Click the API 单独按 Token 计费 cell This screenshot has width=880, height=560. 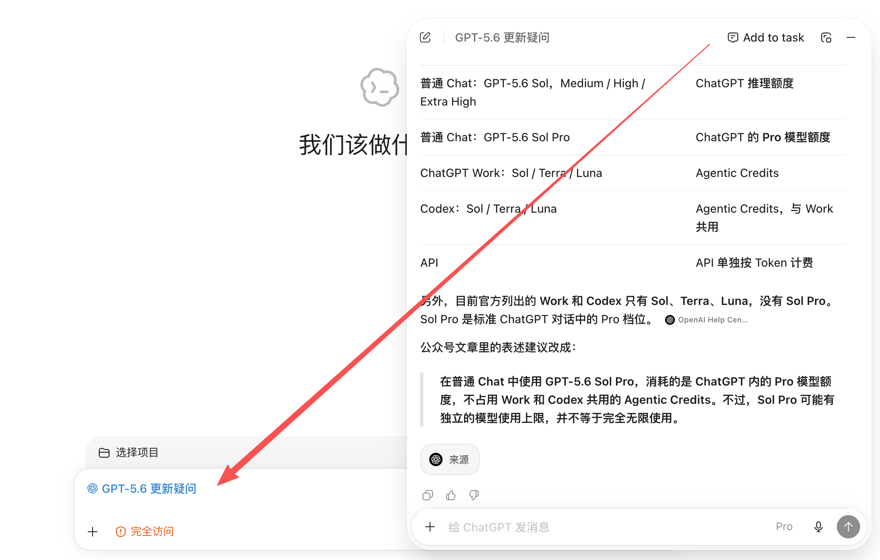[x=754, y=263]
